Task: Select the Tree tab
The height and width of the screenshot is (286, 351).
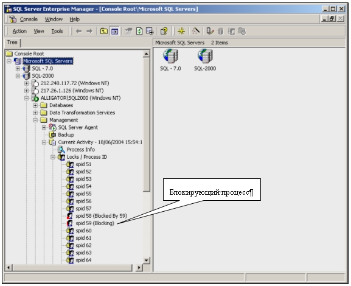Action: point(12,43)
